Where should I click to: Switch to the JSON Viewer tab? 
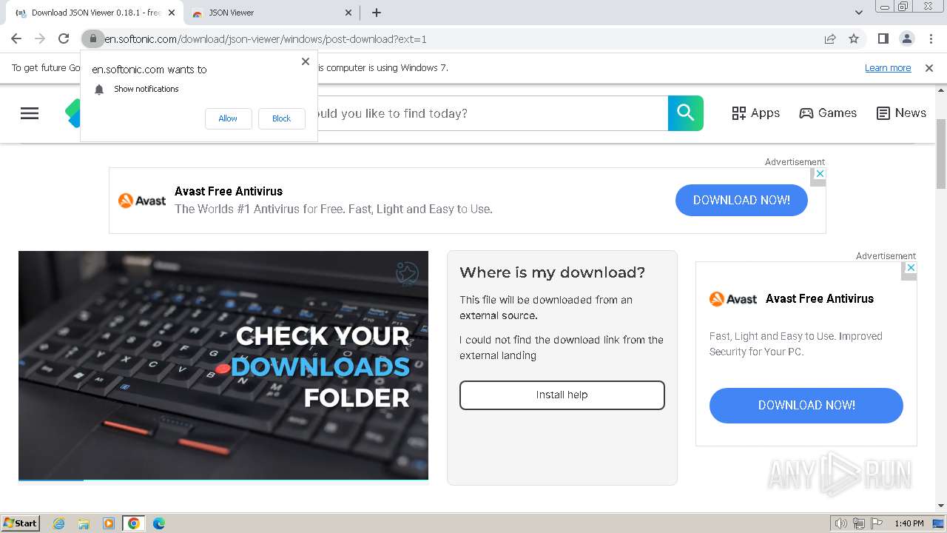pos(271,13)
